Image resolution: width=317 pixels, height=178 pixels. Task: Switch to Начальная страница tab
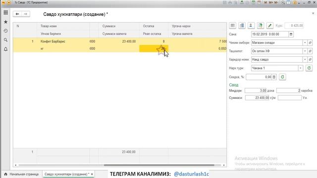[x=21, y=174]
